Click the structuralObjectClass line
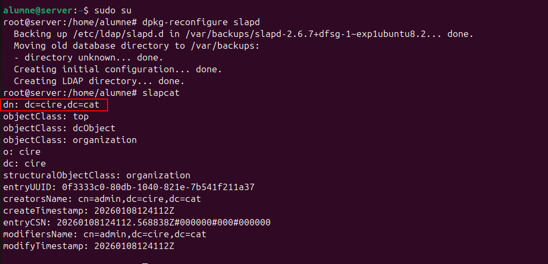548x264 pixels. [97, 175]
